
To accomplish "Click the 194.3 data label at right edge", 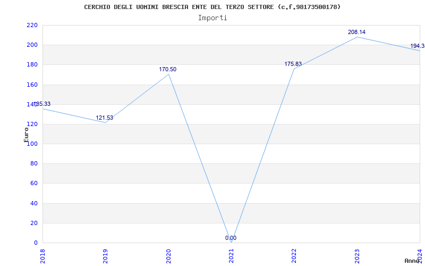I will pos(418,46).
